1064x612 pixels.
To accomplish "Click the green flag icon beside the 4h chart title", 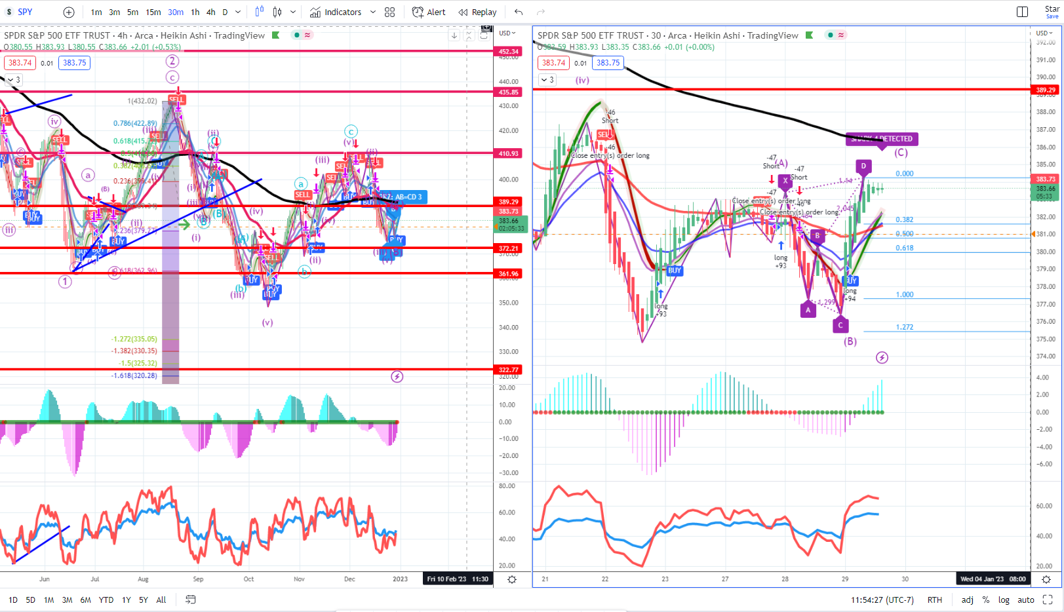I will (x=276, y=35).
